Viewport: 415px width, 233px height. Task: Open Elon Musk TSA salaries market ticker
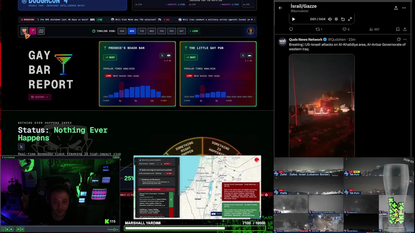pos(141,19)
